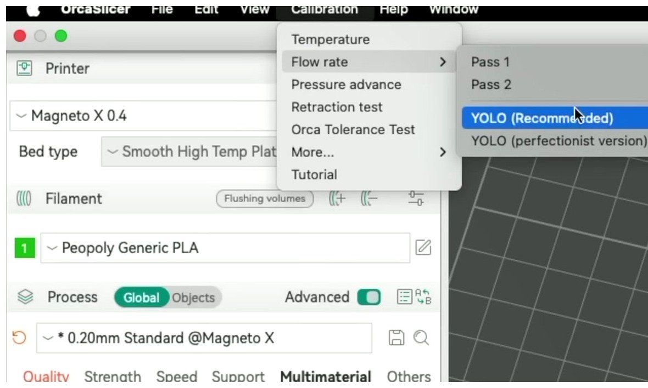Open the OrcaSlicer application menu

point(96,10)
